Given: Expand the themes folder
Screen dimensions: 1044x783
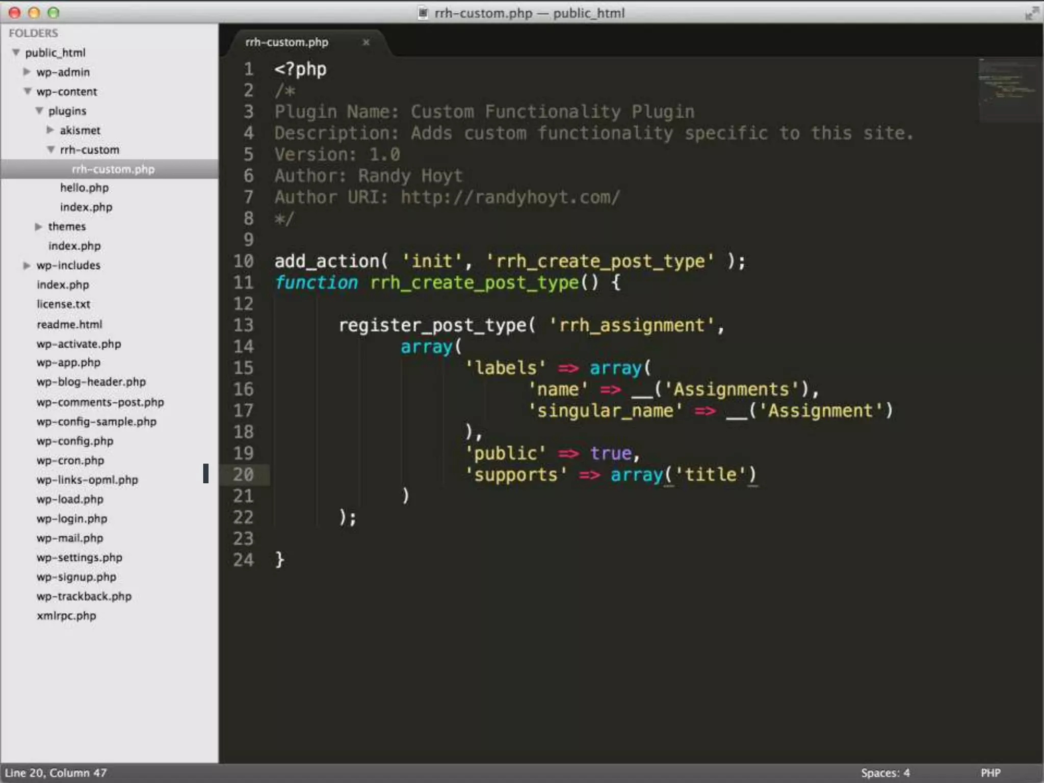Looking at the screenshot, I should pos(39,226).
